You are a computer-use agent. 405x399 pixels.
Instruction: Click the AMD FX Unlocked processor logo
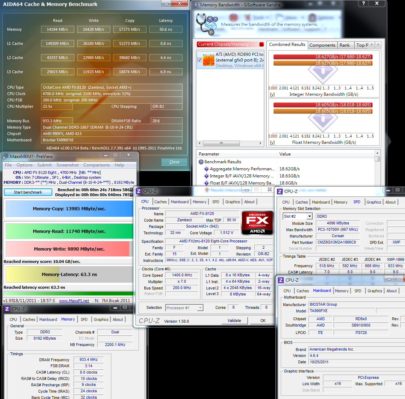pyautogui.click(x=257, y=223)
